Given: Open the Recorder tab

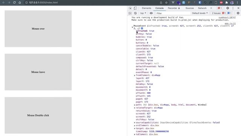Looking at the screenshot, I should tap(174, 8).
